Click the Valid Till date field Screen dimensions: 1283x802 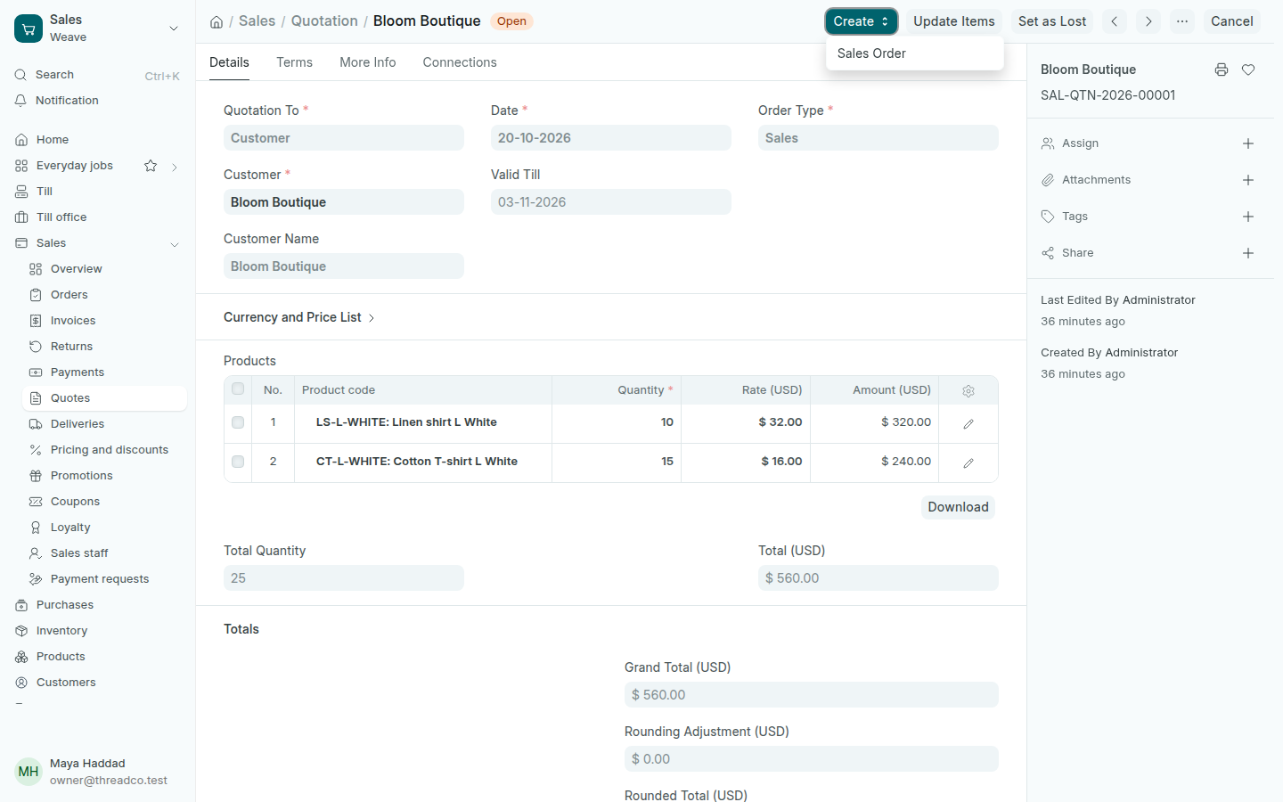(611, 202)
